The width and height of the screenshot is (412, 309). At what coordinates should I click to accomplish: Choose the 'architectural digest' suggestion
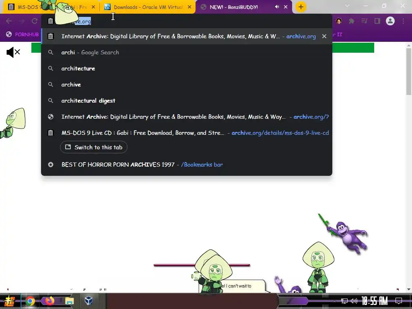tap(187, 101)
